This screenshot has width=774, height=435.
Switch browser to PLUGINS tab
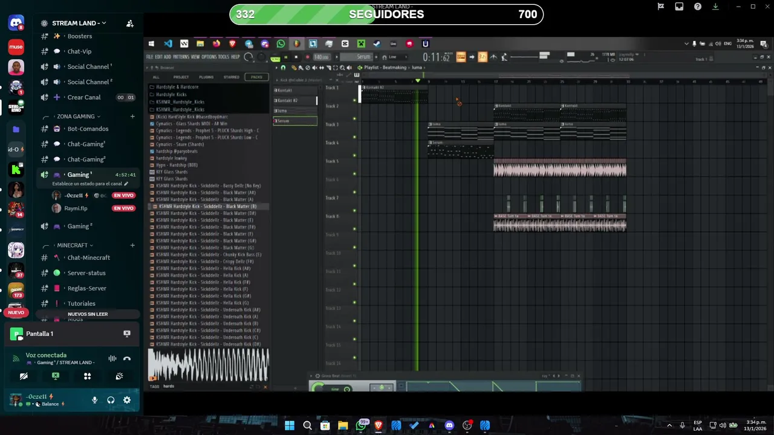coord(206,77)
